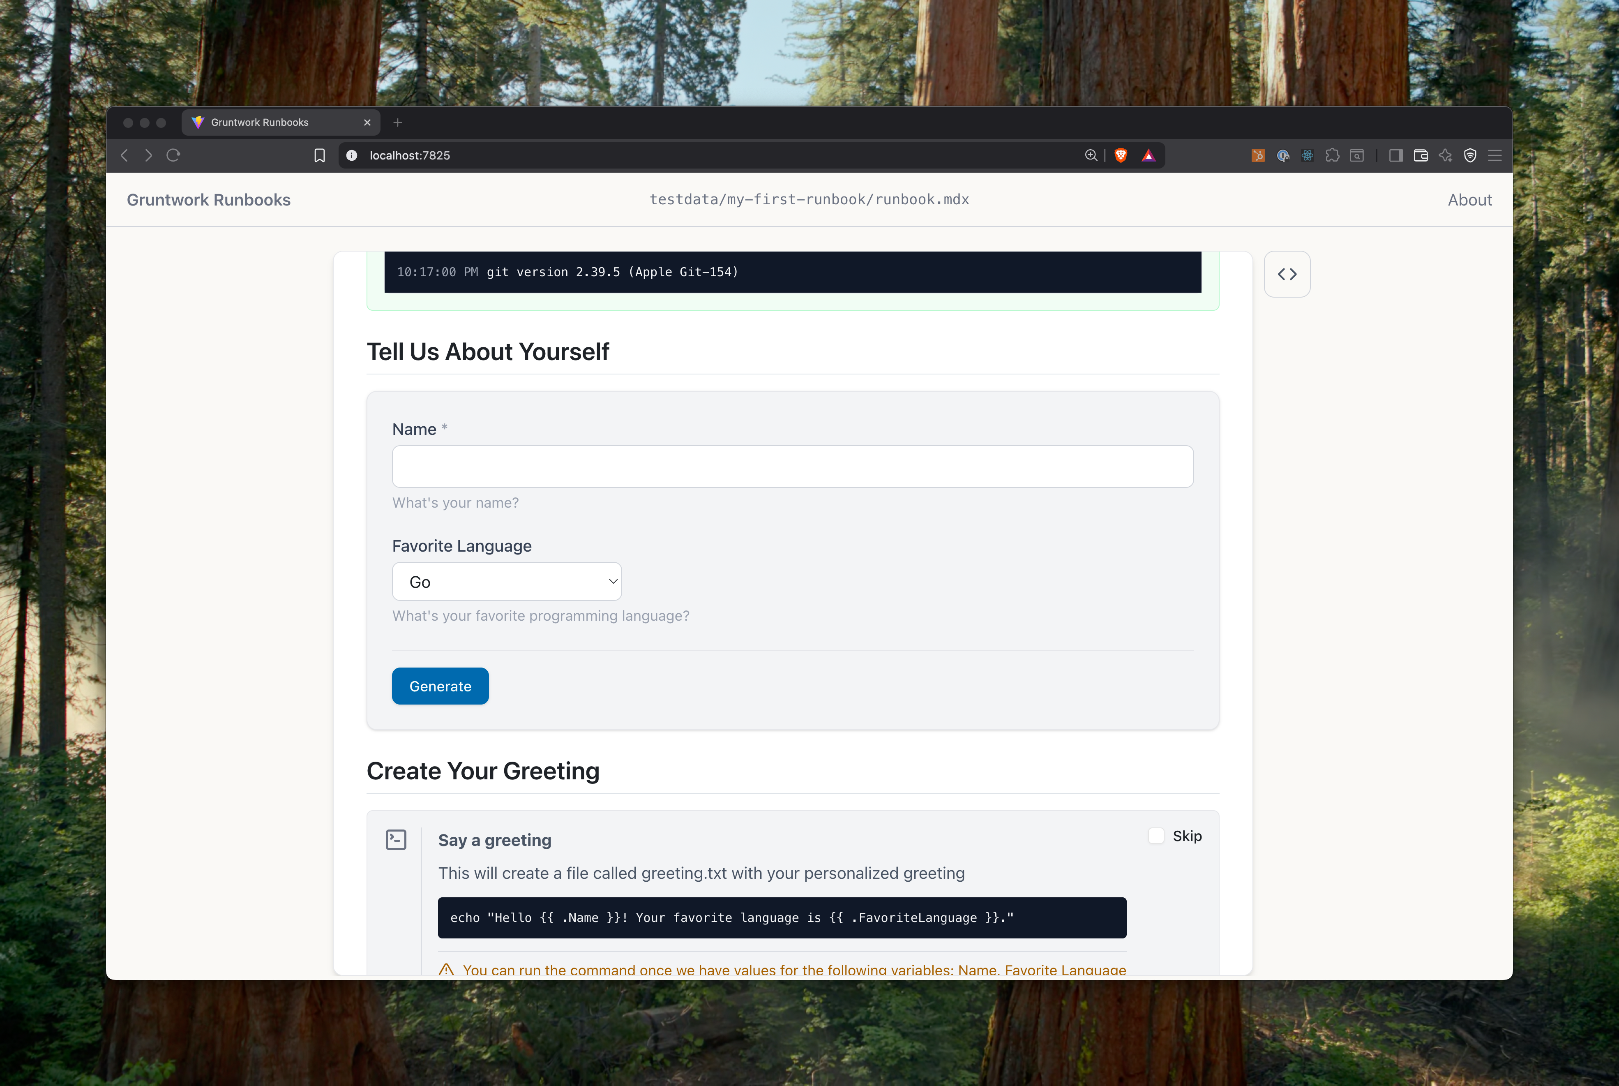Click the Brave VPN shield icon
Screen dimensions: 1619x1086
[x=1470, y=155]
